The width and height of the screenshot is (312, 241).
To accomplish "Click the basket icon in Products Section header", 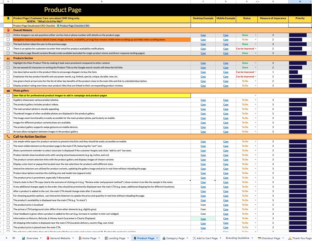I will point(8,58).
